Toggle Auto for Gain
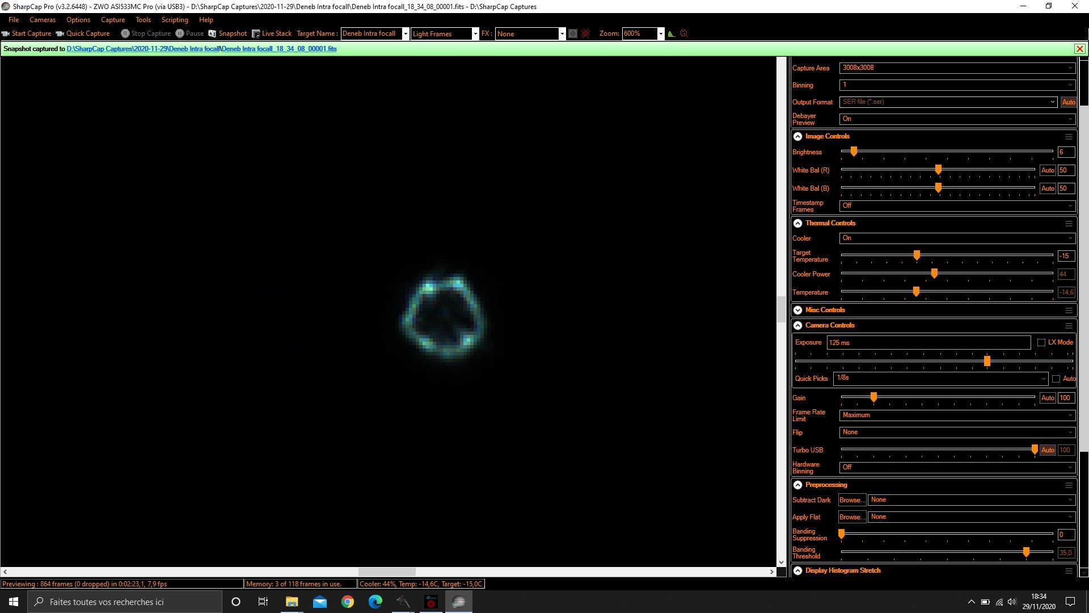This screenshot has height=613, width=1089. pyautogui.click(x=1048, y=398)
